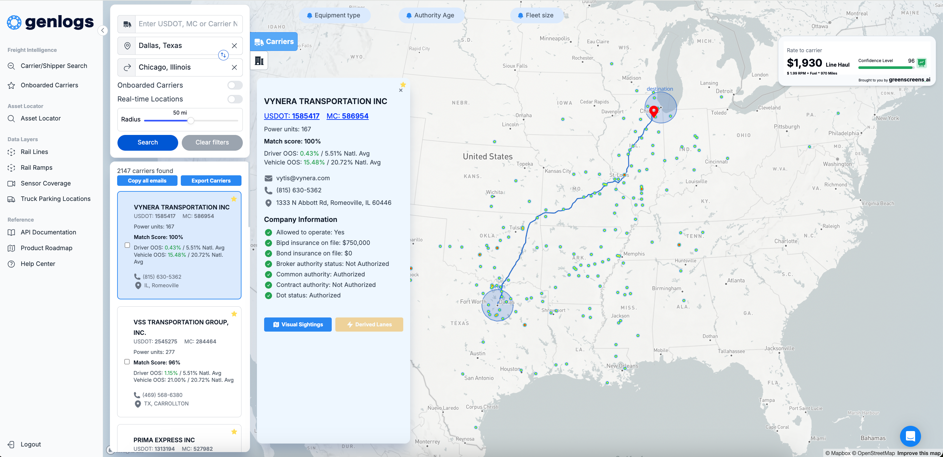Select the building facilities tab icon
This screenshot has height=457, width=943.
coord(259,61)
